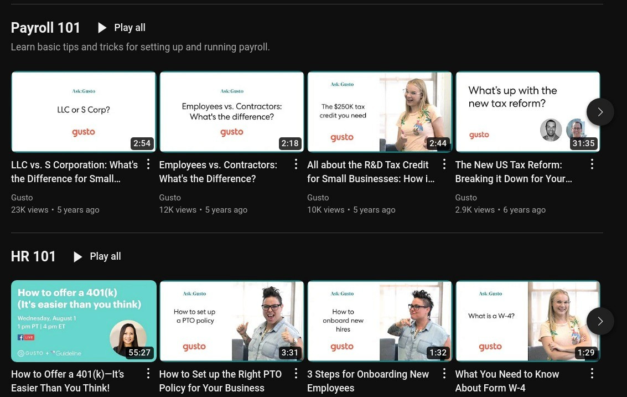This screenshot has width=627, height=397.
Task: Open title How to Set up the Right PTO Policy
Action: [x=220, y=381]
